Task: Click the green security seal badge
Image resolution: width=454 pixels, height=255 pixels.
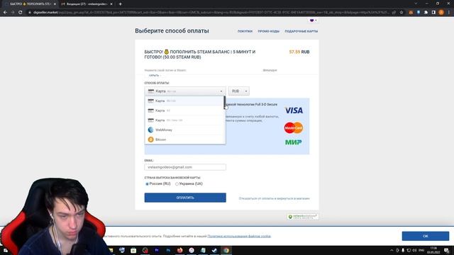Action: 303,217
